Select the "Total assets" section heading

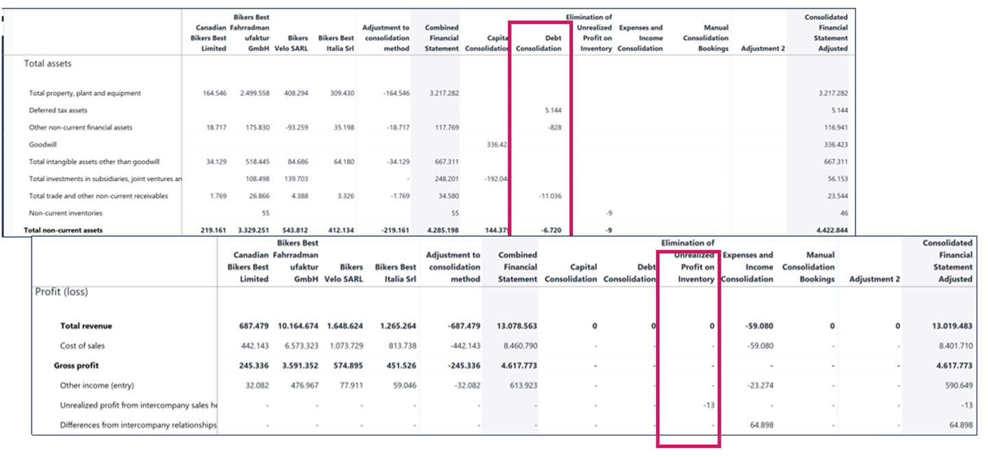pos(48,64)
